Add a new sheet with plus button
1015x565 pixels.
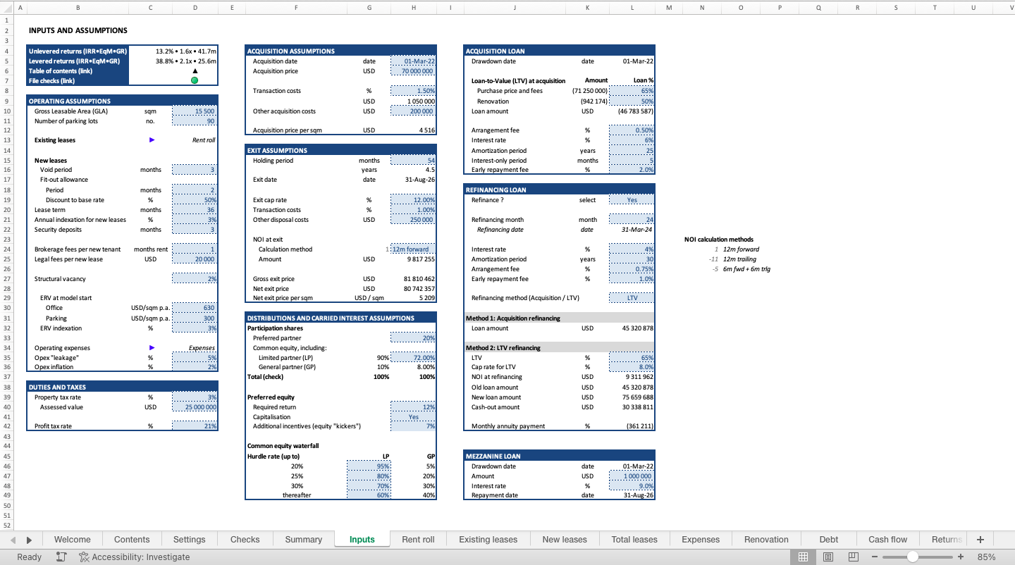click(980, 540)
